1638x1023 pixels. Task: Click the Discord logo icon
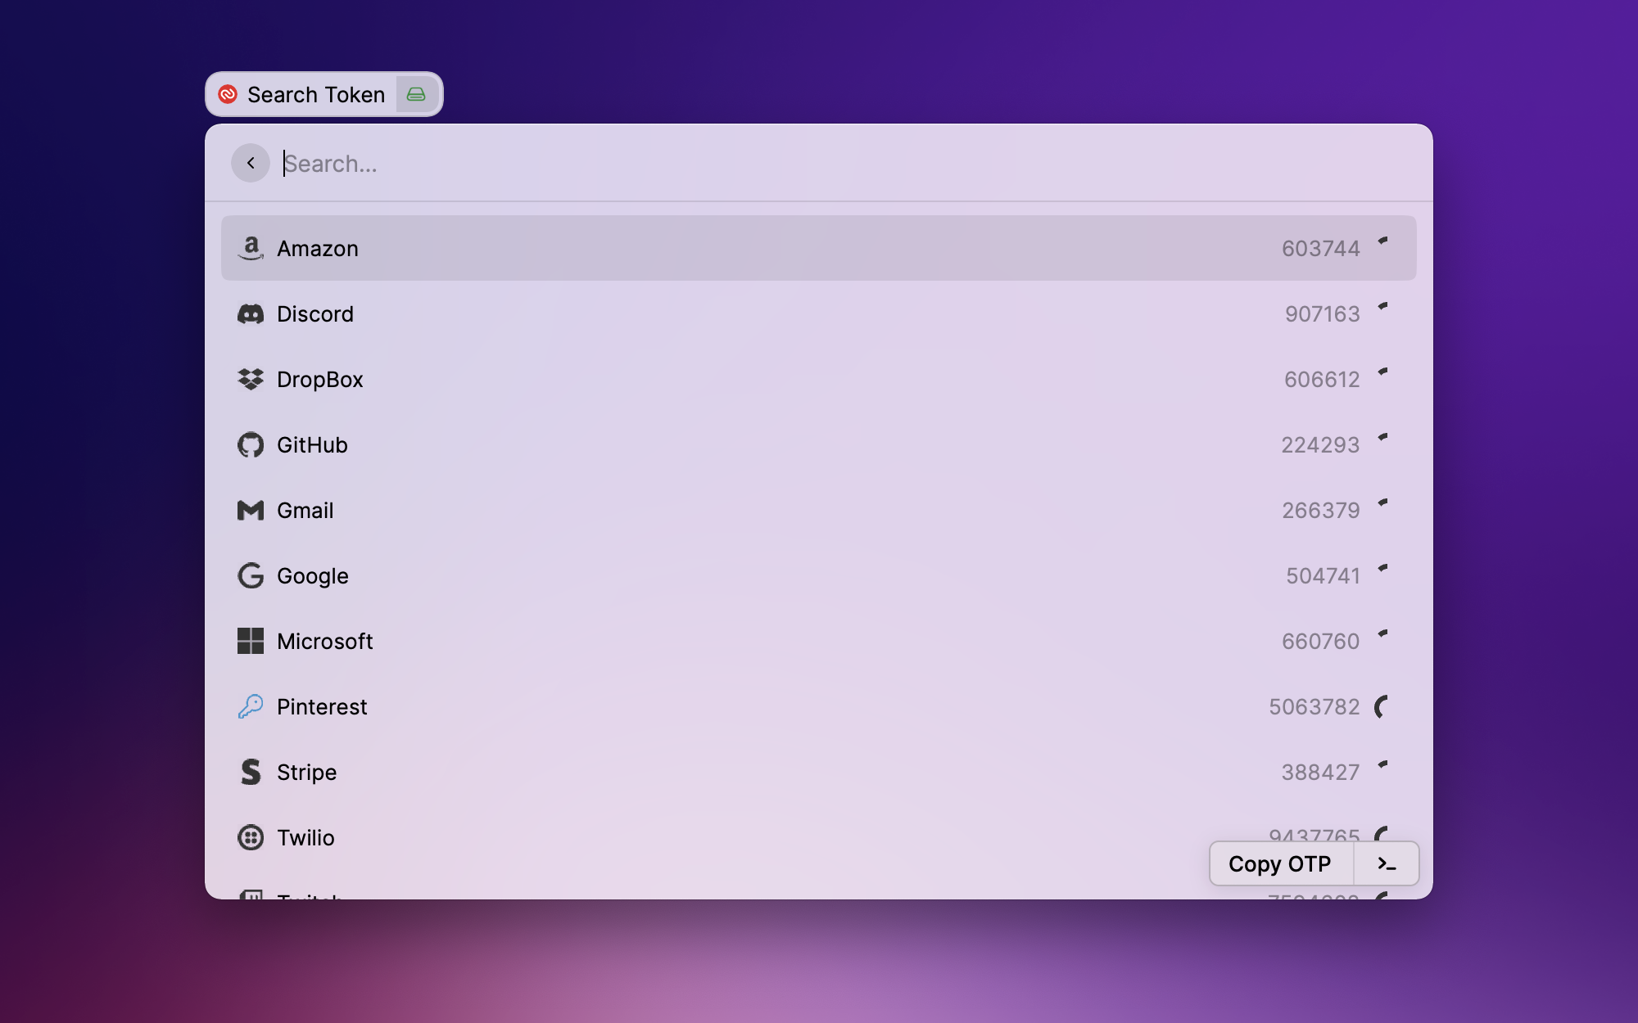pos(251,313)
